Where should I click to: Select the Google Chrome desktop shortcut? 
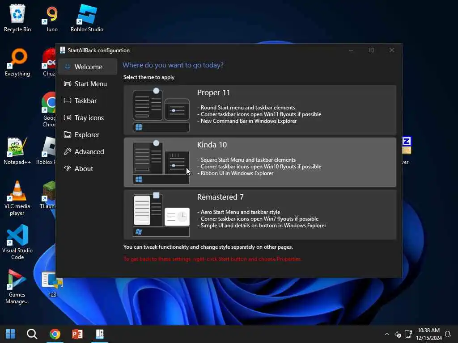49,110
